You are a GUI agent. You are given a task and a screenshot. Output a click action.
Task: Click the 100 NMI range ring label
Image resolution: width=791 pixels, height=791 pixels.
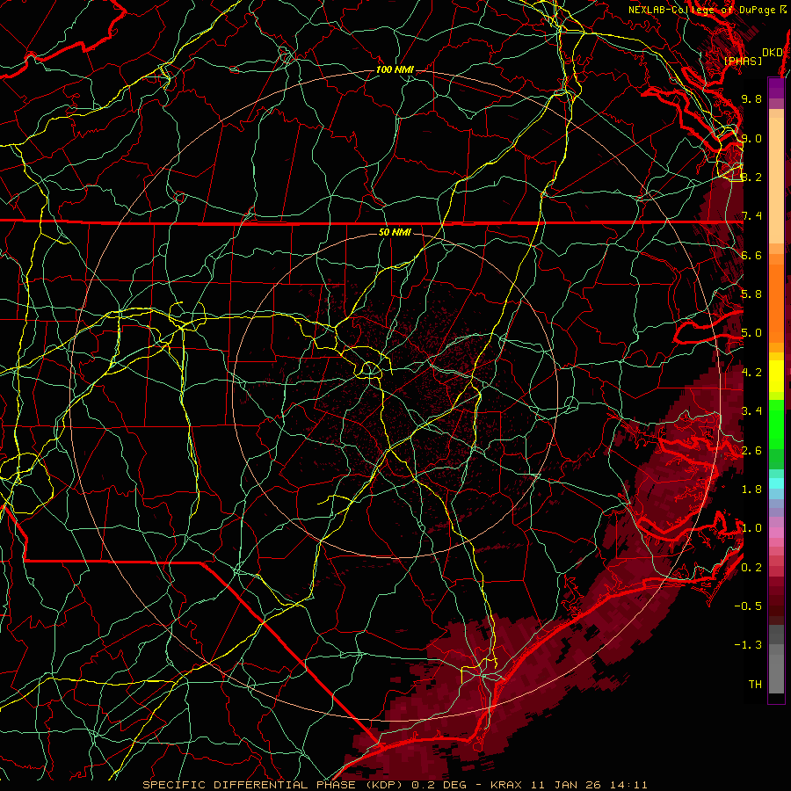click(x=395, y=69)
